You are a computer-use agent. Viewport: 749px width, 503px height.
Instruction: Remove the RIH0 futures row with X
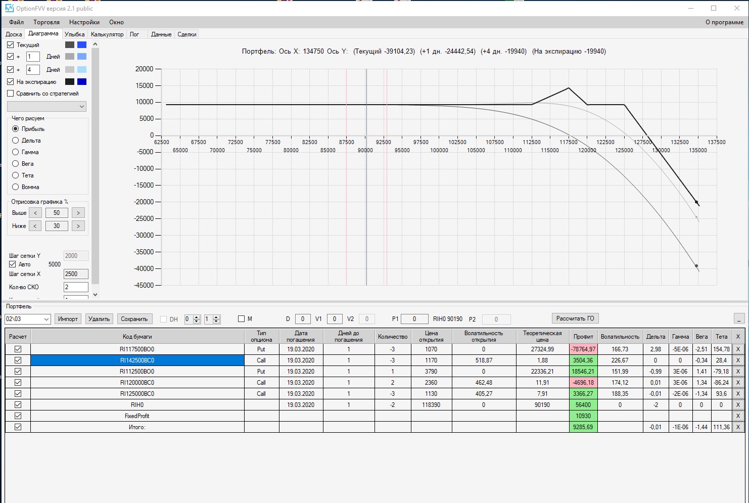[738, 405]
